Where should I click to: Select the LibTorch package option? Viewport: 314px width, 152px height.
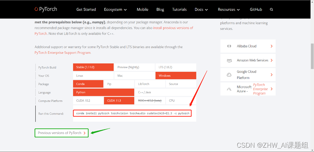click(x=150, y=84)
